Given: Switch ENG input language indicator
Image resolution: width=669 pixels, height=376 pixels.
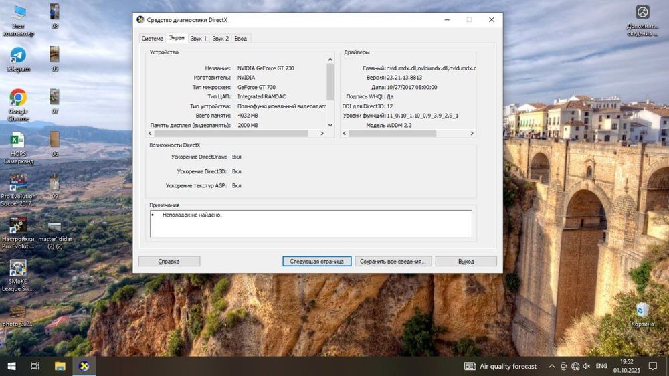Looking at the screenshot, I should tap(601, 366).
